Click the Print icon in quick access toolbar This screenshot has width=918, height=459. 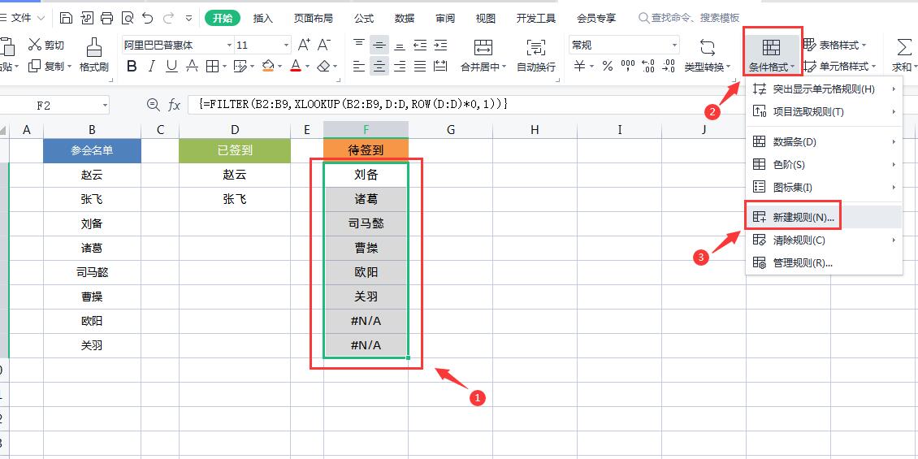pyautogui.click(x=107, y=17)
